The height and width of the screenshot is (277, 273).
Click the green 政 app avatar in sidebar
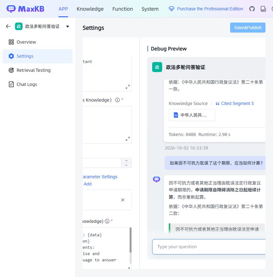pyautogui.click(x=19, y=27)
